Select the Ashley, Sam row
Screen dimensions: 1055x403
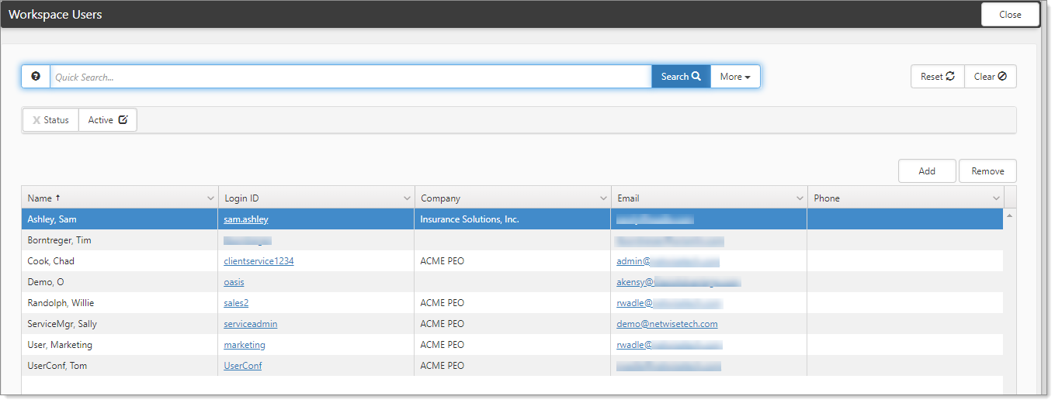[512, 219]
